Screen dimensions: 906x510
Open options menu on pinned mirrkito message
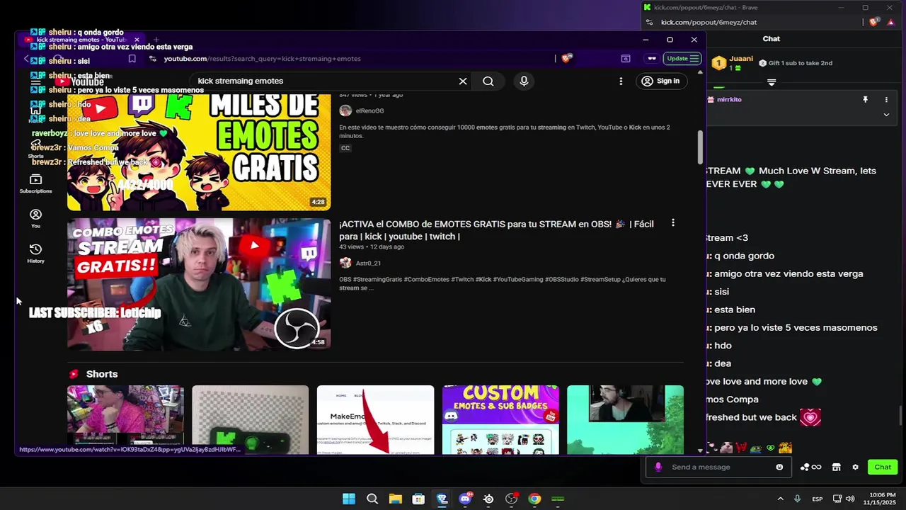pos(886,100)
